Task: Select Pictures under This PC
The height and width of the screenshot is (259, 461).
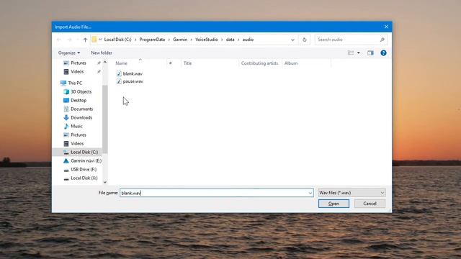Action: coord(79,135)
